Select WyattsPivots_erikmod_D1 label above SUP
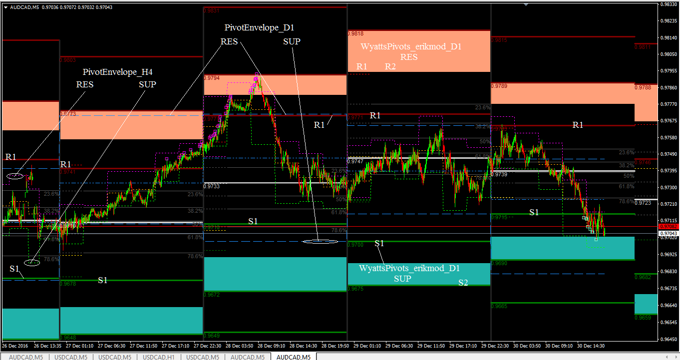Screen dimensions: 680x360 409,268
